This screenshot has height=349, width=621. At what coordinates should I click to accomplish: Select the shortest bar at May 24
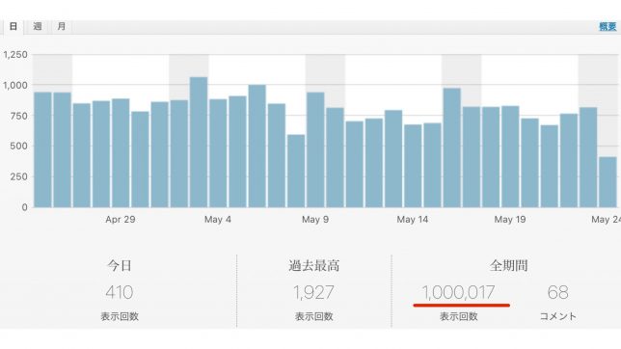tap(607, 182)
